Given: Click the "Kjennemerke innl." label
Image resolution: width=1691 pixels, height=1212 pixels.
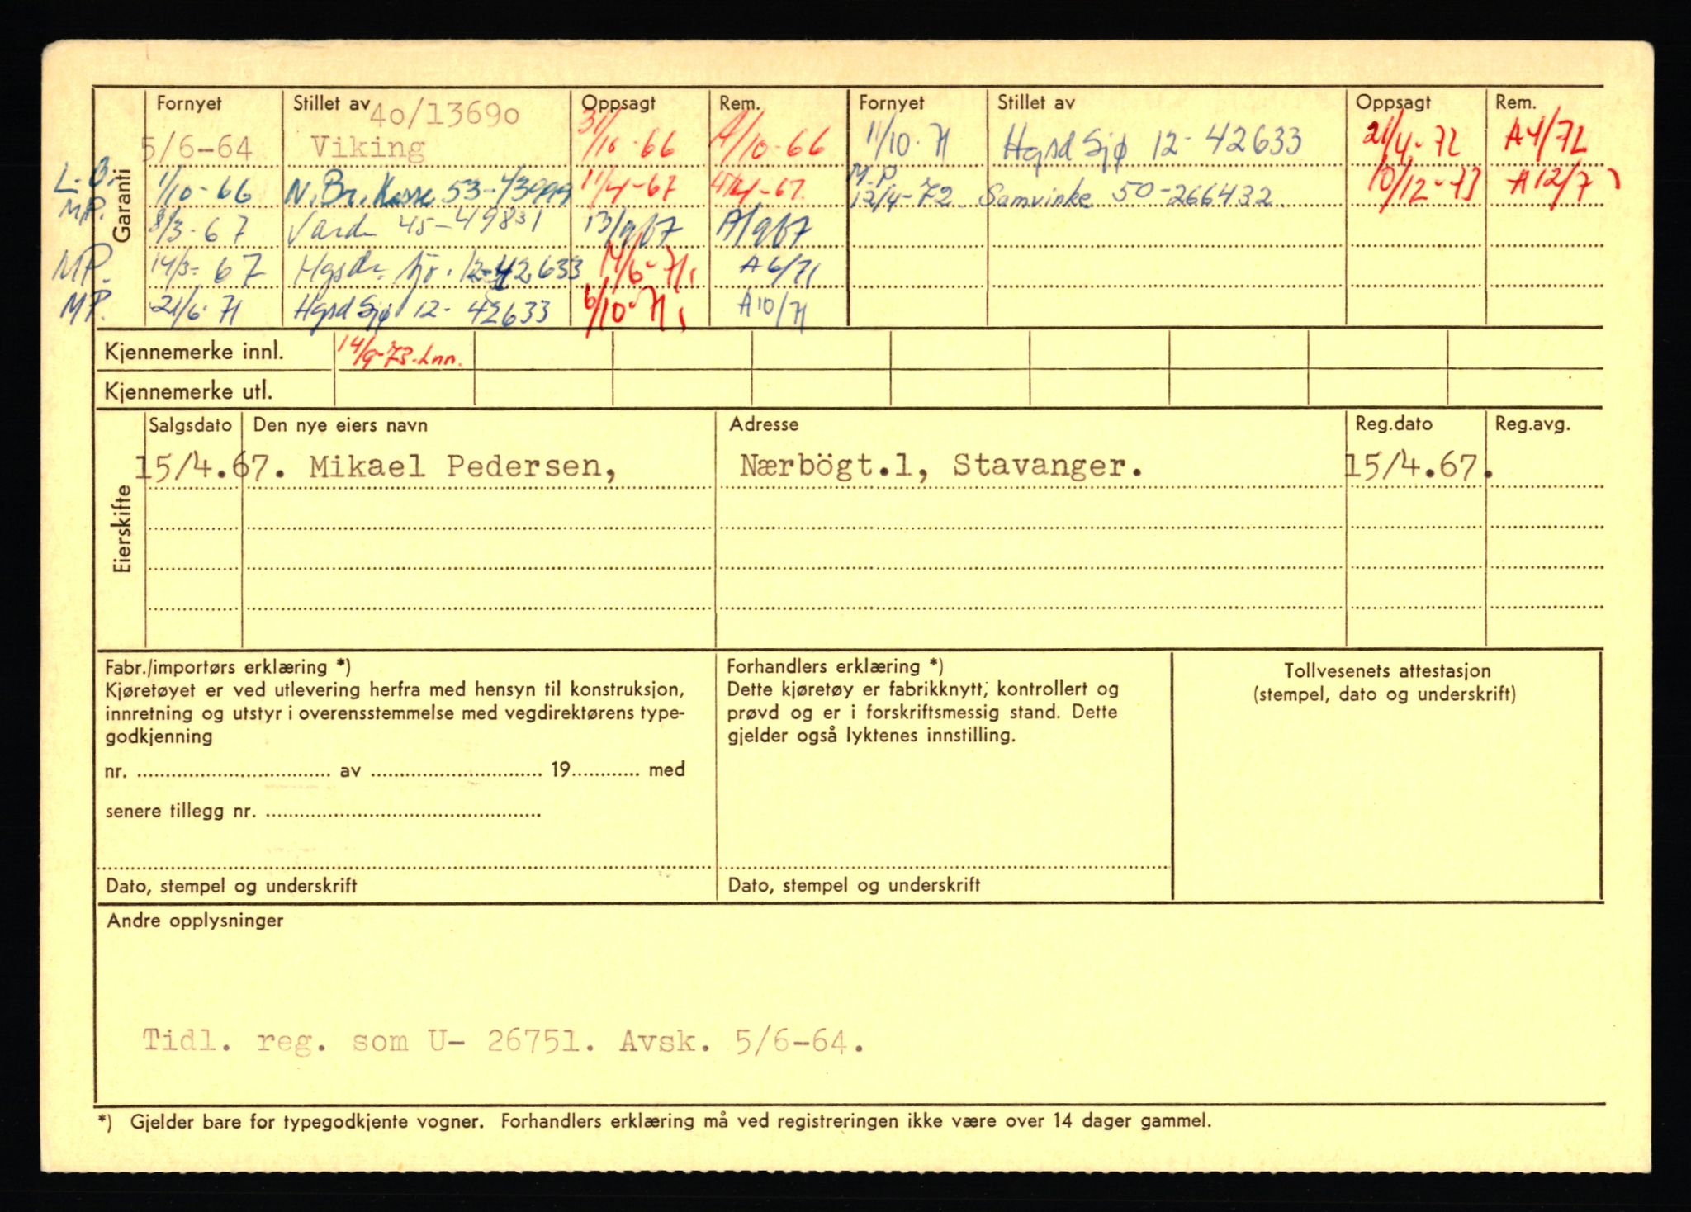Looking at the screenshot, I should (194, 353).
